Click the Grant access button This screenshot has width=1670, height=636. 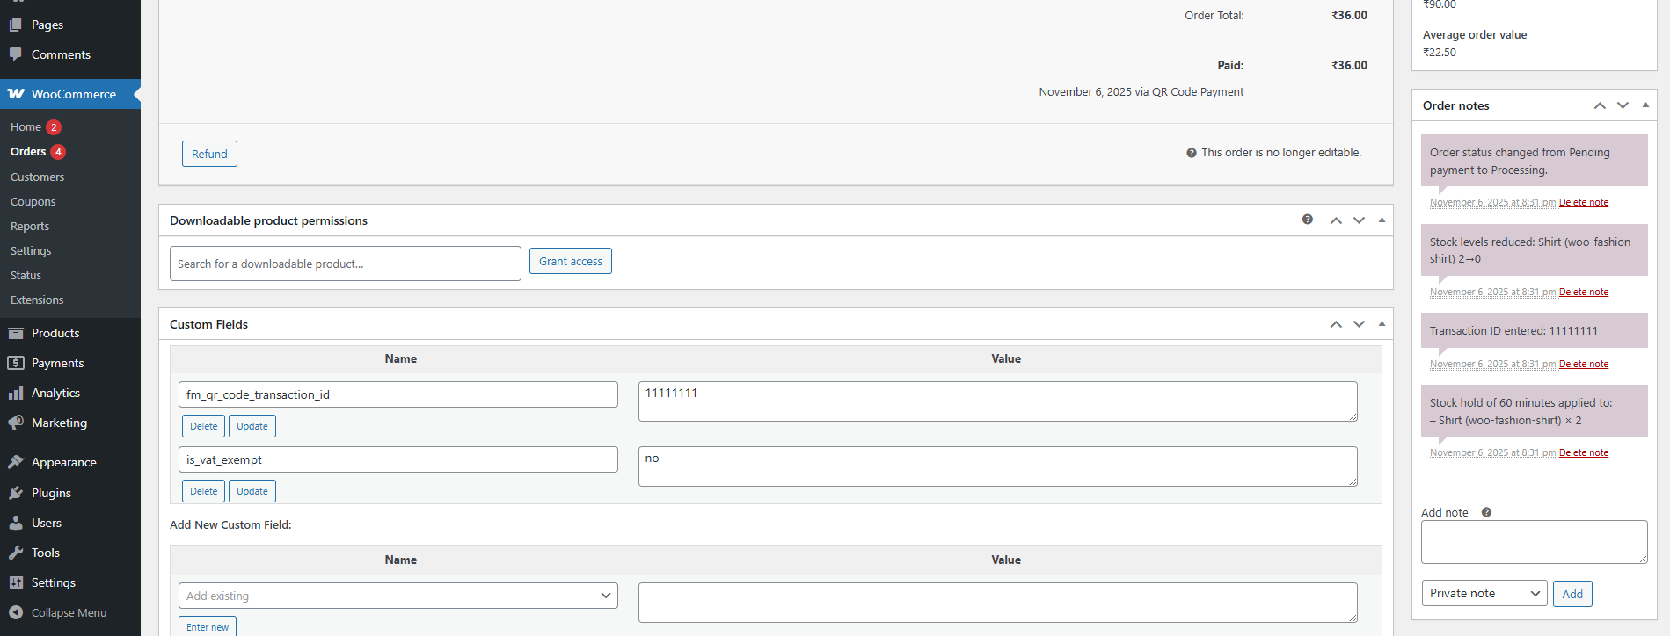tap(571, 261)
